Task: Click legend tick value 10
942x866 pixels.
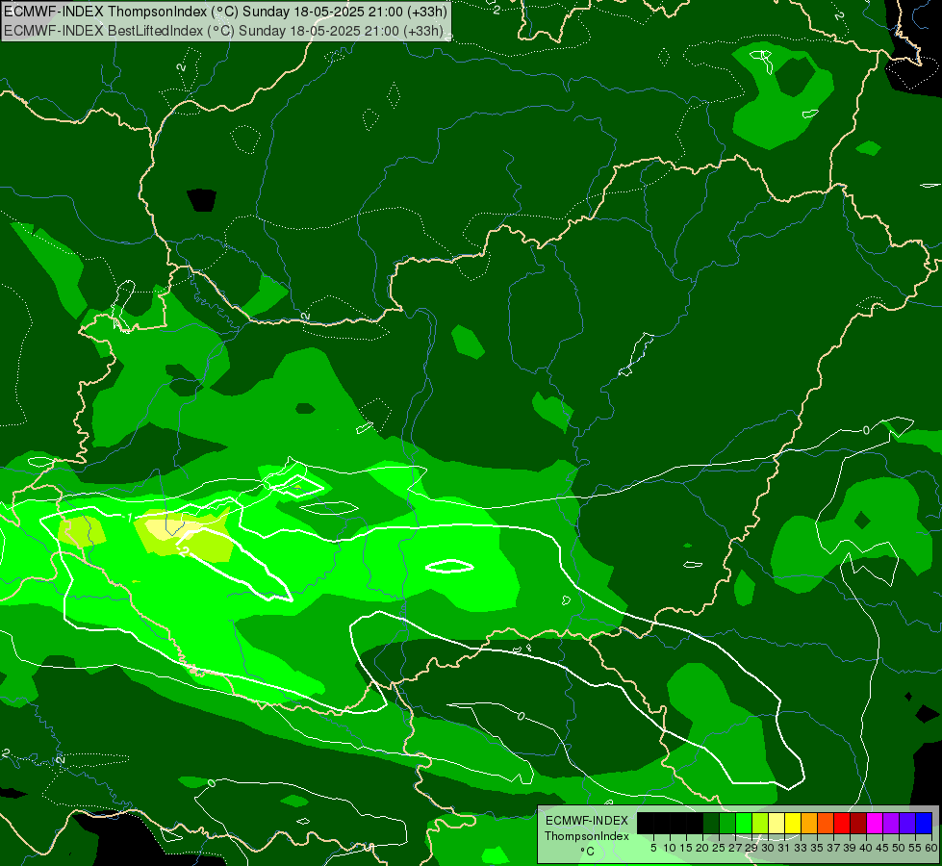Action: point(670,848)
